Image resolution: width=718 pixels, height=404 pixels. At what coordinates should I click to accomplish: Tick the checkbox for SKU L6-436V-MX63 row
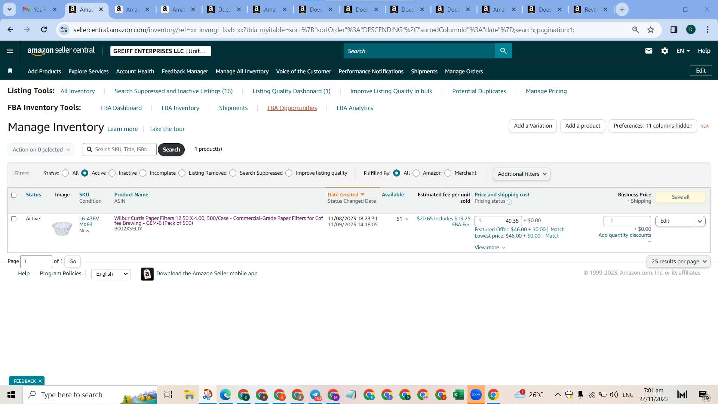click(x=14, y=219)
